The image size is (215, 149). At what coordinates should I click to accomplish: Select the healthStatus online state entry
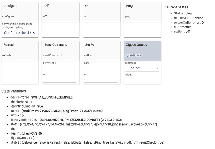188,18
